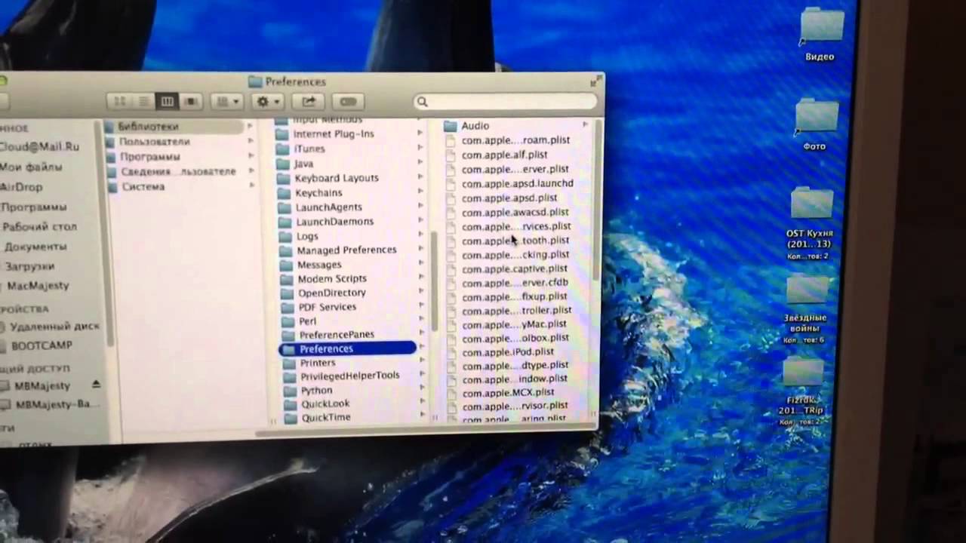
Task: Focus the Finder search field
Action: (x=506, y=102)
